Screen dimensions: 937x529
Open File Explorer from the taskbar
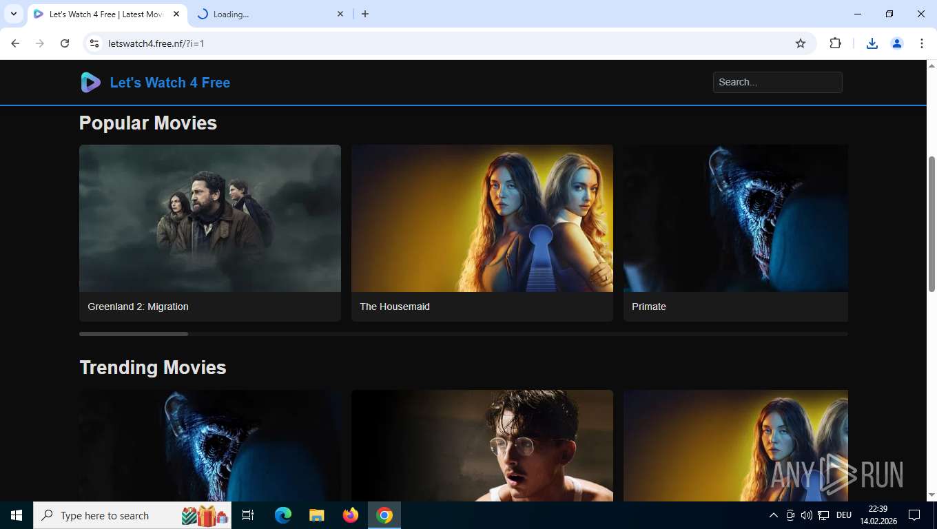pyautogui.click(x=317, y=515)
